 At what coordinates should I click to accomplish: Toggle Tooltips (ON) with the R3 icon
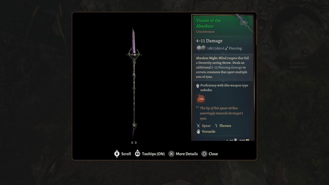click(x=138, y=153)
